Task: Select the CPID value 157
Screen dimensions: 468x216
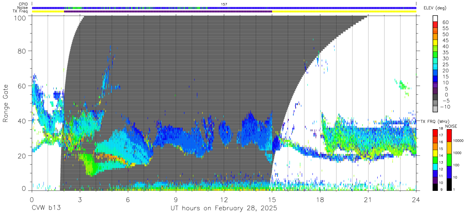Action: coord(224,4)
